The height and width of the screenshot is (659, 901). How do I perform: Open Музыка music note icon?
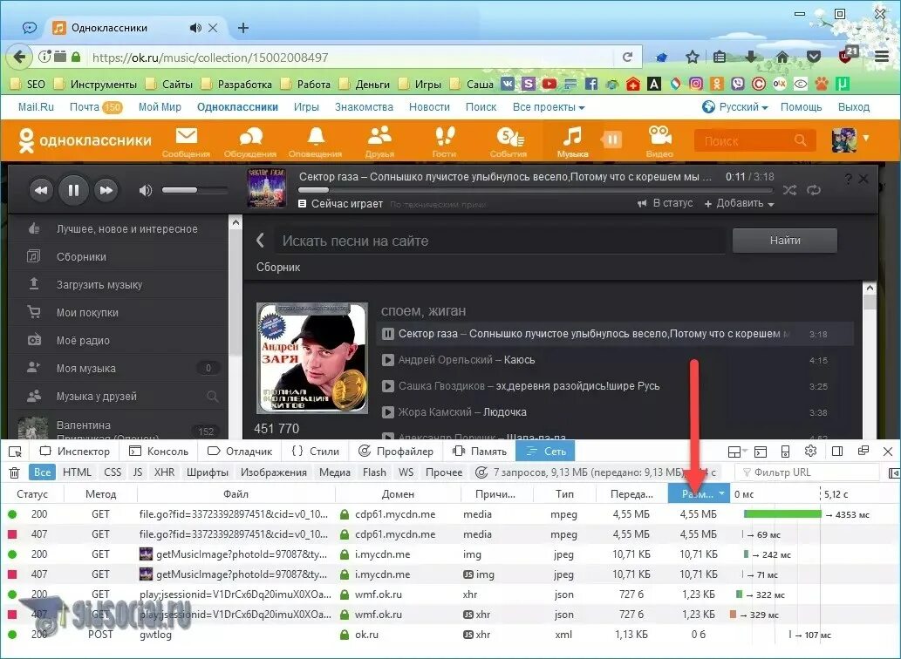click(572, 142)
